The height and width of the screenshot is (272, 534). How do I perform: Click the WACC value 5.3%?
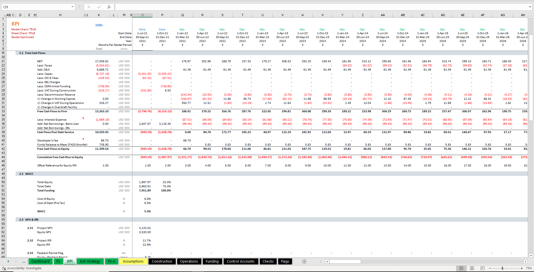point(148,211)
